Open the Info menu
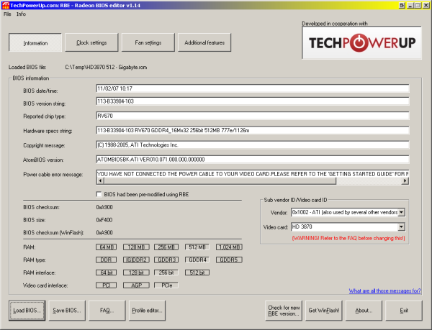 pyautogui.click(x=21, y=14)
